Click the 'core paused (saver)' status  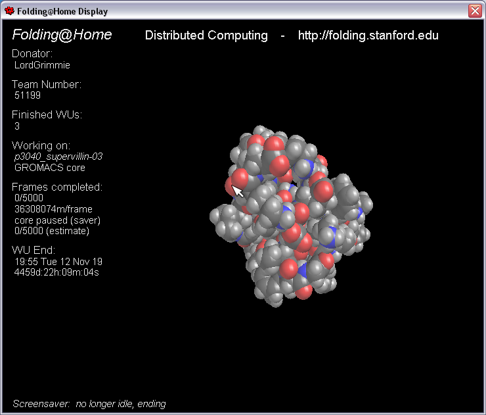coord(57,220)
